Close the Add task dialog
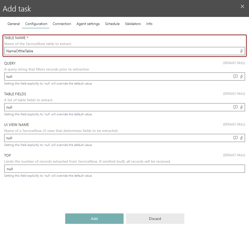Viewport: 249px width, 228px height. pyautogui.click(x=242, y=6)
